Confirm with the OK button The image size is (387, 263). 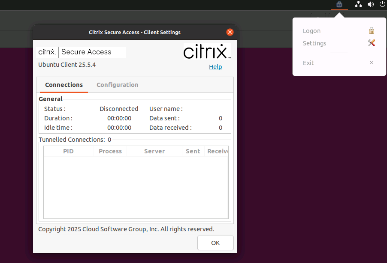click(x=215, y=243)
